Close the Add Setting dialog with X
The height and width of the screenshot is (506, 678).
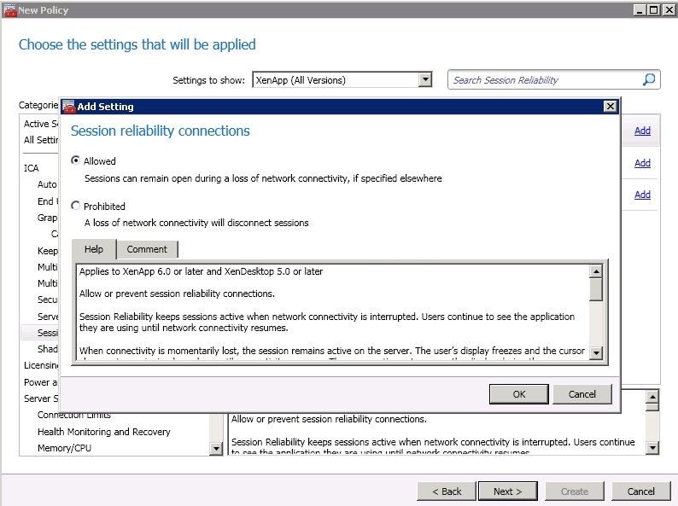(610, 107)
